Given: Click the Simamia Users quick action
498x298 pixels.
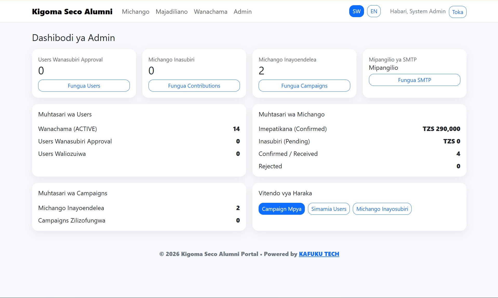Looking at the screenshot, I should (328, 209).
